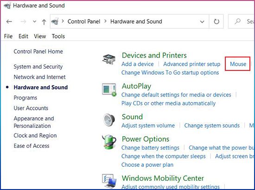Viewport: 255px width, 190px height.
Task: Select Hardware and Sound in sidebar
Action: click(41, 87)
